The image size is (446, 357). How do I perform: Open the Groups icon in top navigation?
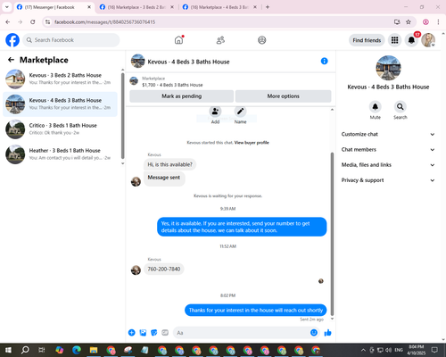pyautogui.click(x=261, y=40)
